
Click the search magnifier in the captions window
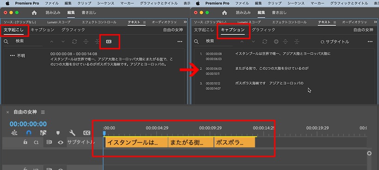pos(196,41)
